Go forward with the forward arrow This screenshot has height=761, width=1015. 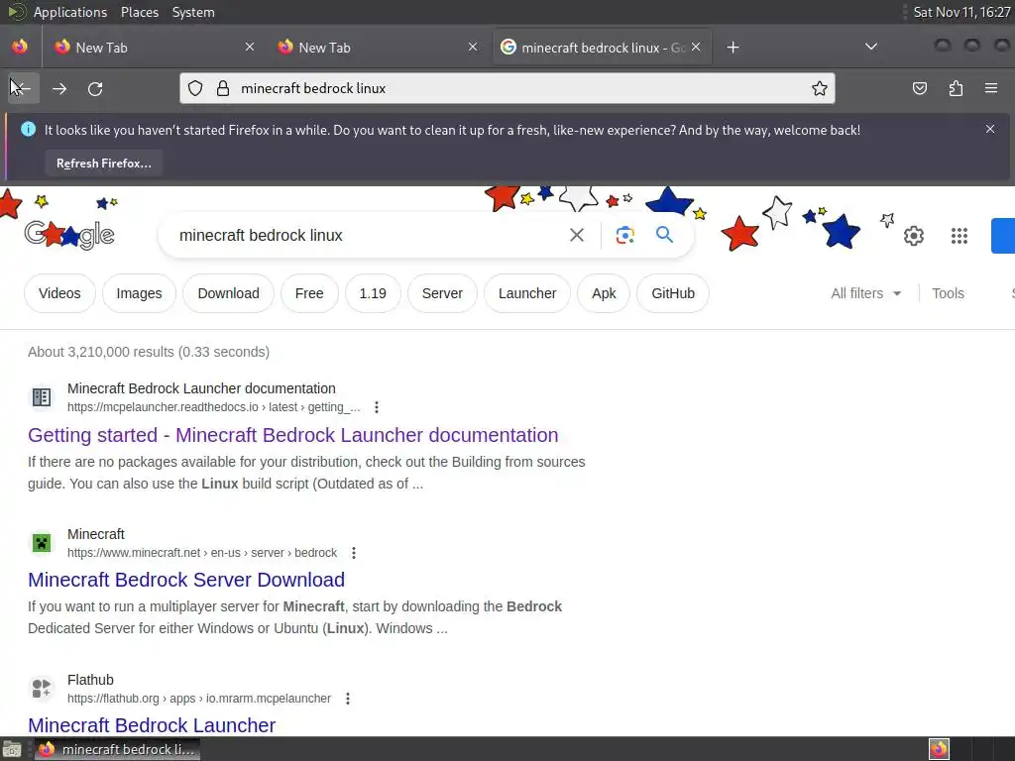[x=59, y=88]
